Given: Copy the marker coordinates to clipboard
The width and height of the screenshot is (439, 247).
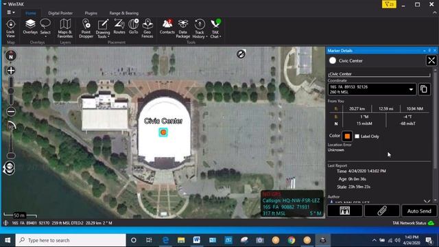Looking at the screenshot, I should (424, 89).
